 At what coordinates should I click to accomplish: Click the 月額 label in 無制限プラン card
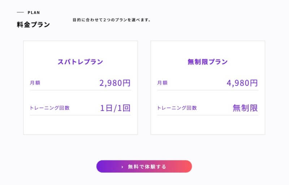tap(162, 83)
